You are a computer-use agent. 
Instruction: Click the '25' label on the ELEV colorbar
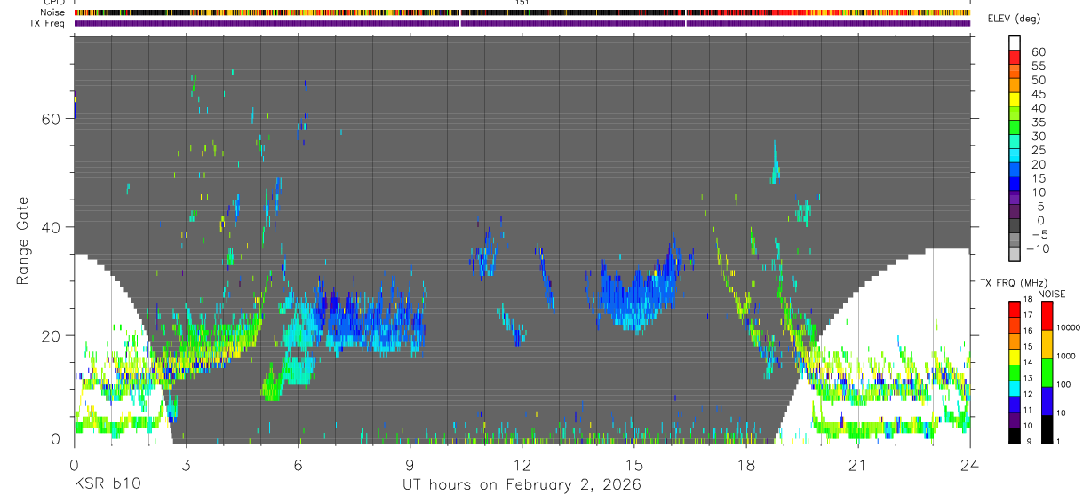(1039, 151)
